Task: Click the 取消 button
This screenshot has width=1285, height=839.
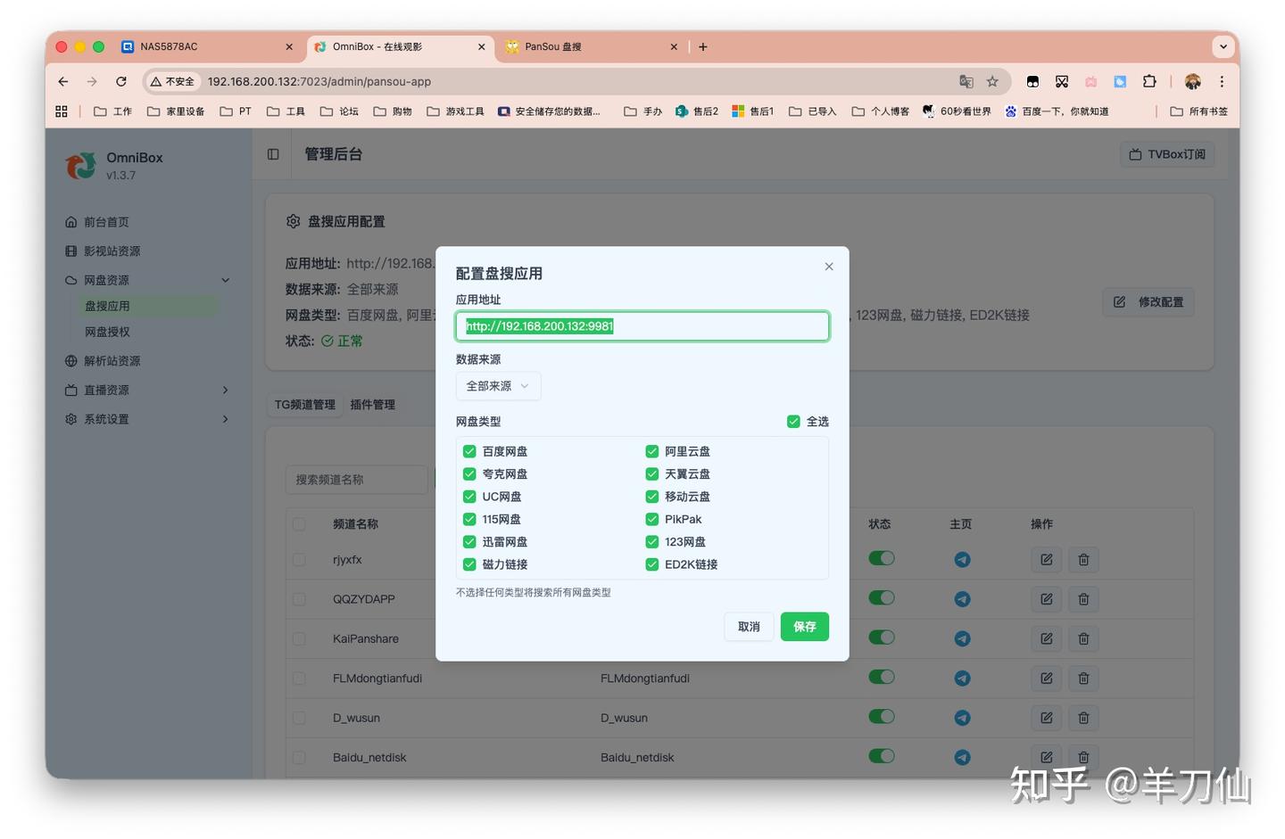Action: 749,627
